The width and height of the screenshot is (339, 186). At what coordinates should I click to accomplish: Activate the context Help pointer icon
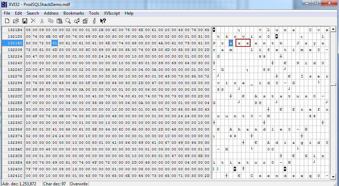[103, 21]
